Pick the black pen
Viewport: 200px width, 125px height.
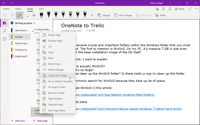click(49, 15)
